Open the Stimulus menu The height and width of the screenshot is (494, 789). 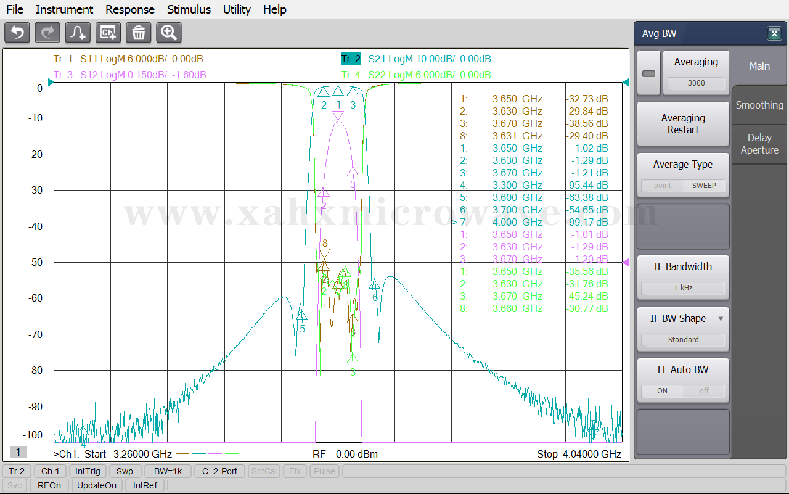point(189,9)
